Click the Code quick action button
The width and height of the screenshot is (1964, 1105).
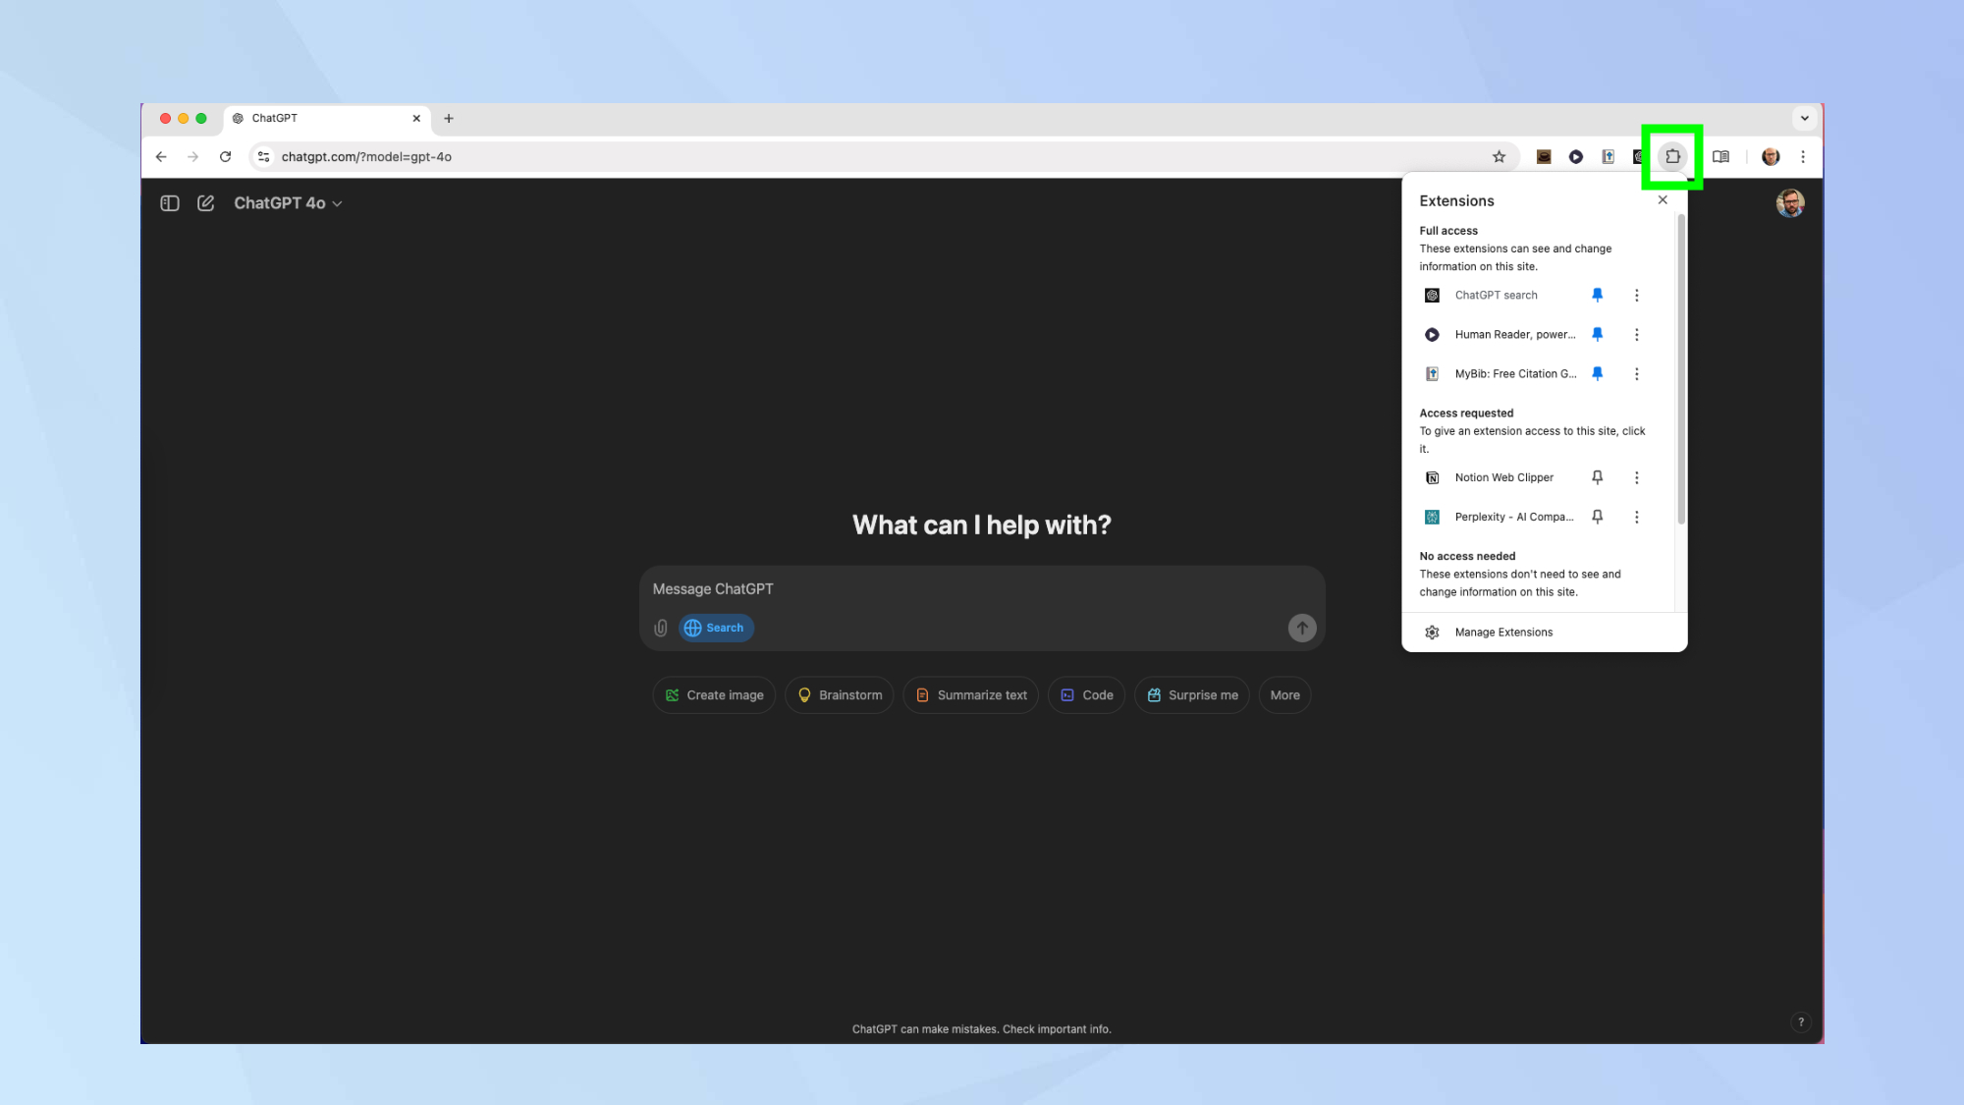click(1098, 694)
